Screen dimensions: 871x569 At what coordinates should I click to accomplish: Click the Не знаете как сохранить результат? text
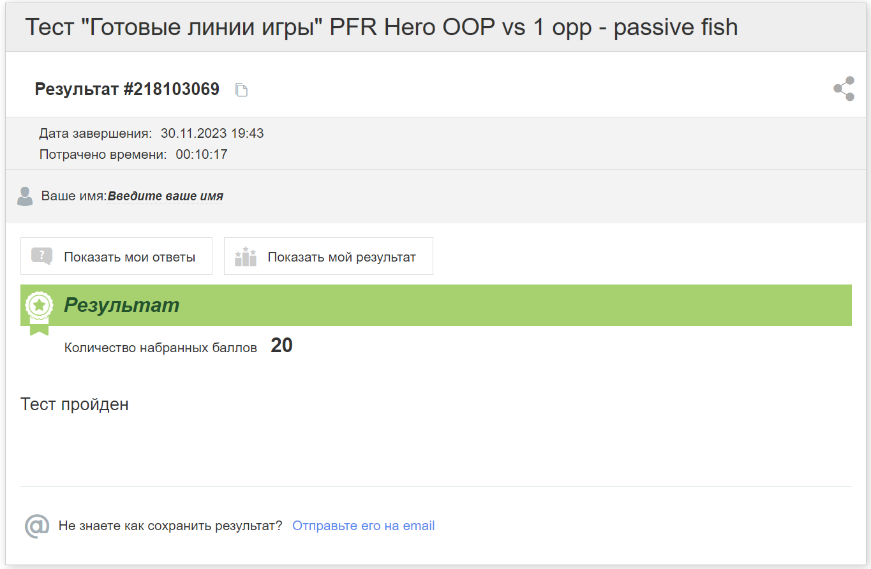coord(170,526)
